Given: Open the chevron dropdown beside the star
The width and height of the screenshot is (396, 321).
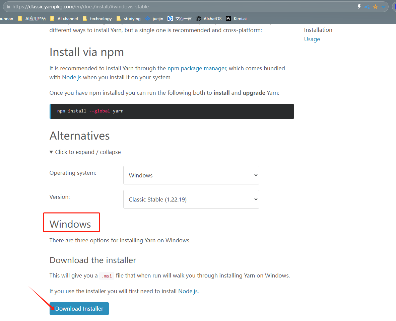Looking at the screenshot, I should pyautogui.click(x=383, y=7).
